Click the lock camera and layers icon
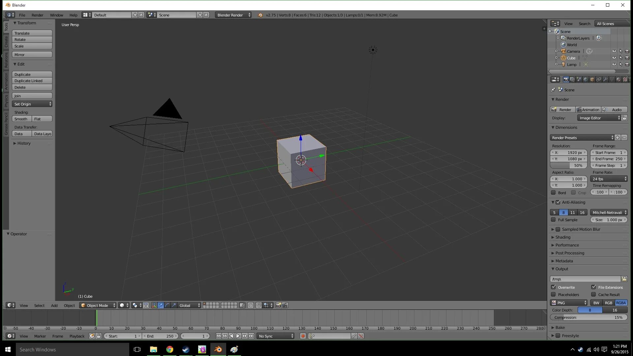 point(242,305)
